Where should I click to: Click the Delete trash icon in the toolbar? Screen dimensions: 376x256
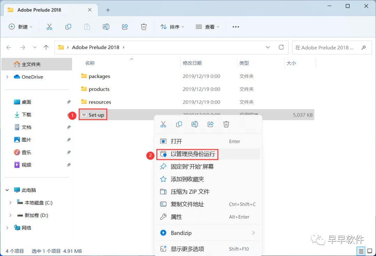click(x=144, y=27)
